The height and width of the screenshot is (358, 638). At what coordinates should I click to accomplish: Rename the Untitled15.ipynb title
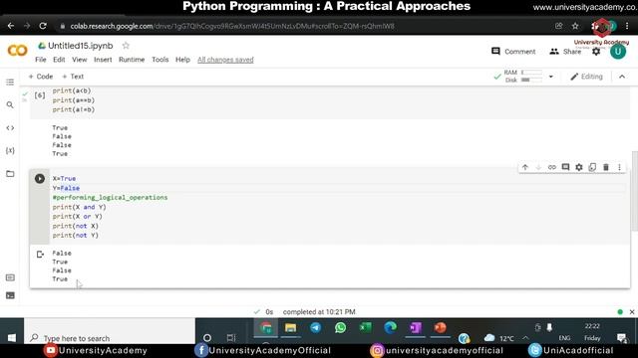(x=80, y=46)
